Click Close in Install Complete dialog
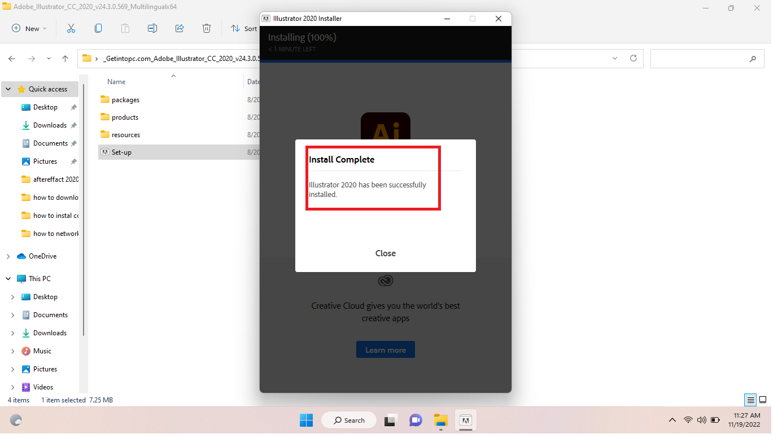 pyautogui.click(x=385, y=253)
